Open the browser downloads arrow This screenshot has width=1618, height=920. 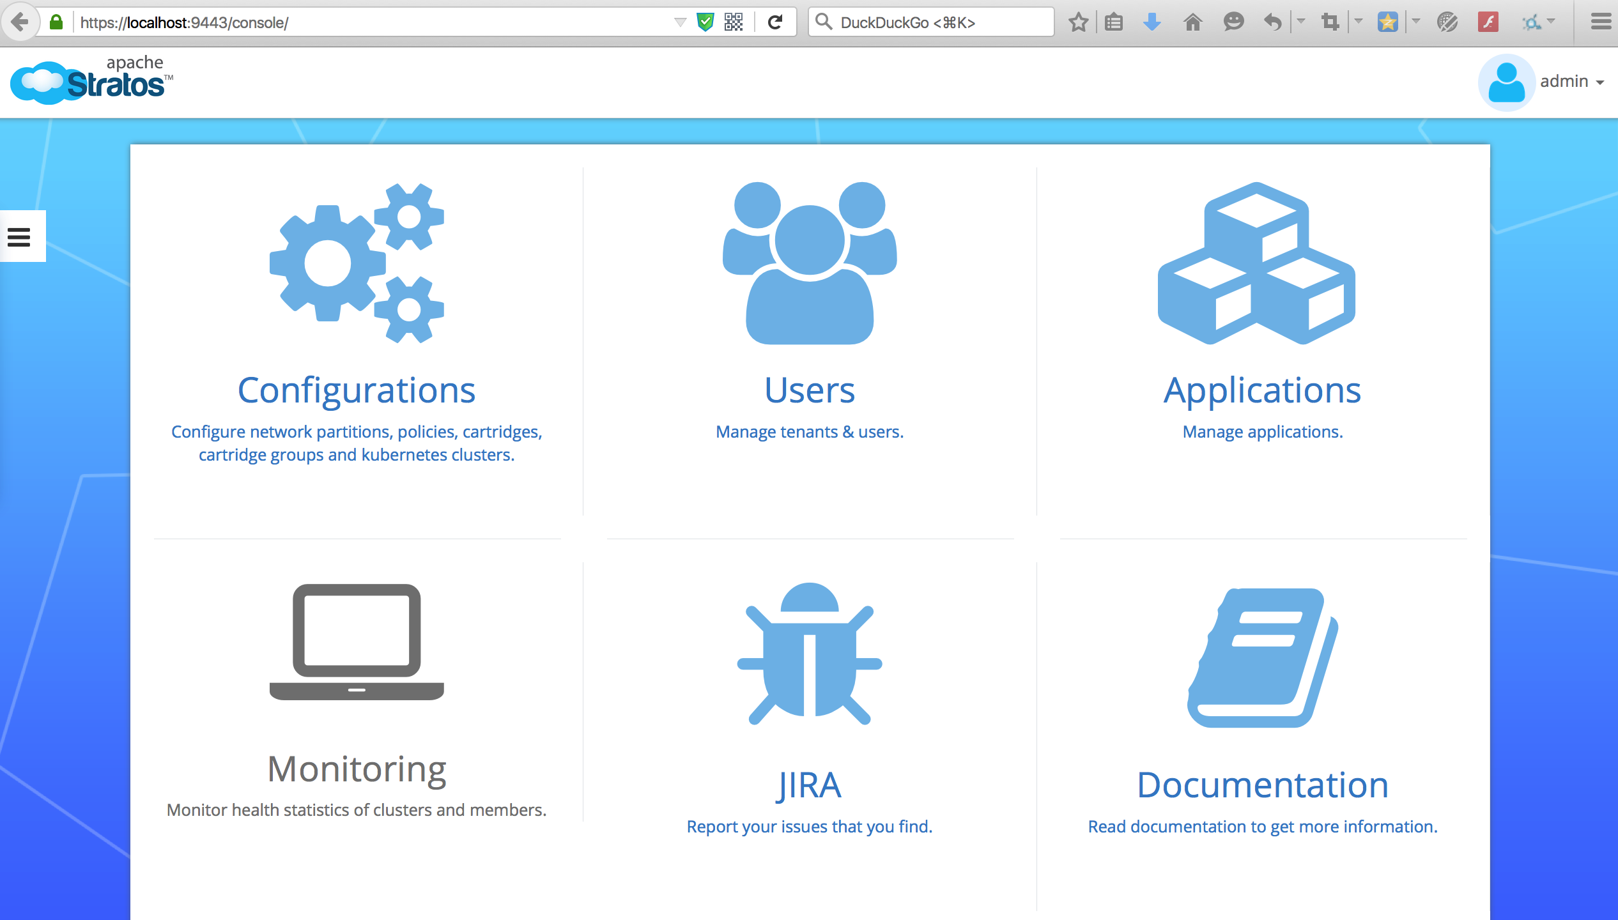(1152, 23)
